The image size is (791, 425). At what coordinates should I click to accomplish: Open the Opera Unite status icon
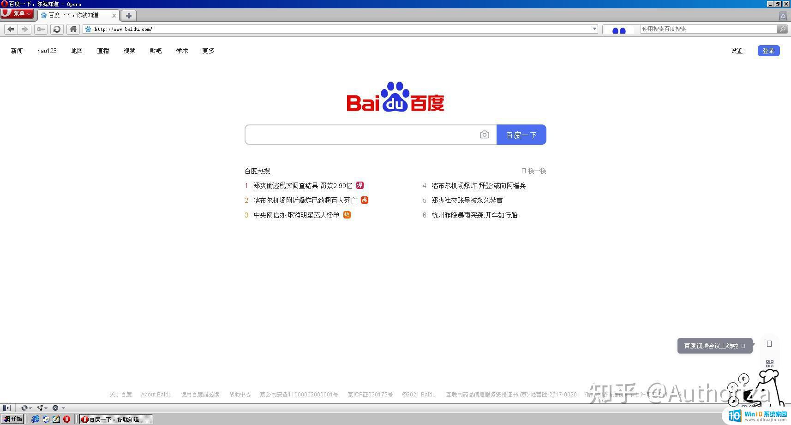[x=40, y=408]
